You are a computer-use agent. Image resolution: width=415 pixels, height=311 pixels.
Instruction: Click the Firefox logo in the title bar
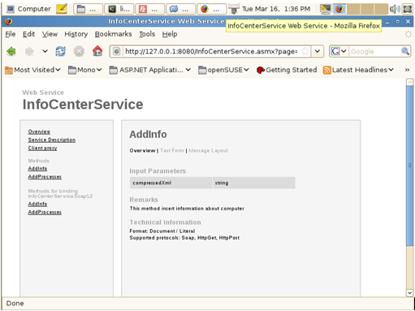click(x=9, y=21)
